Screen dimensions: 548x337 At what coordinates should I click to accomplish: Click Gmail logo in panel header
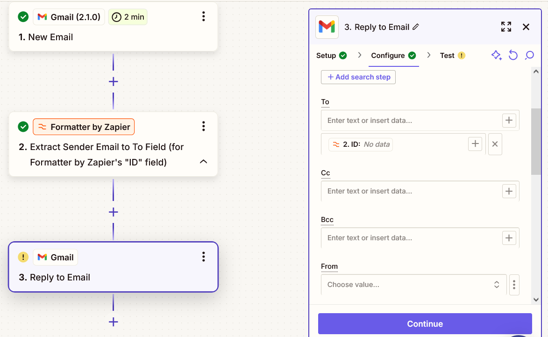coord(327,27)
